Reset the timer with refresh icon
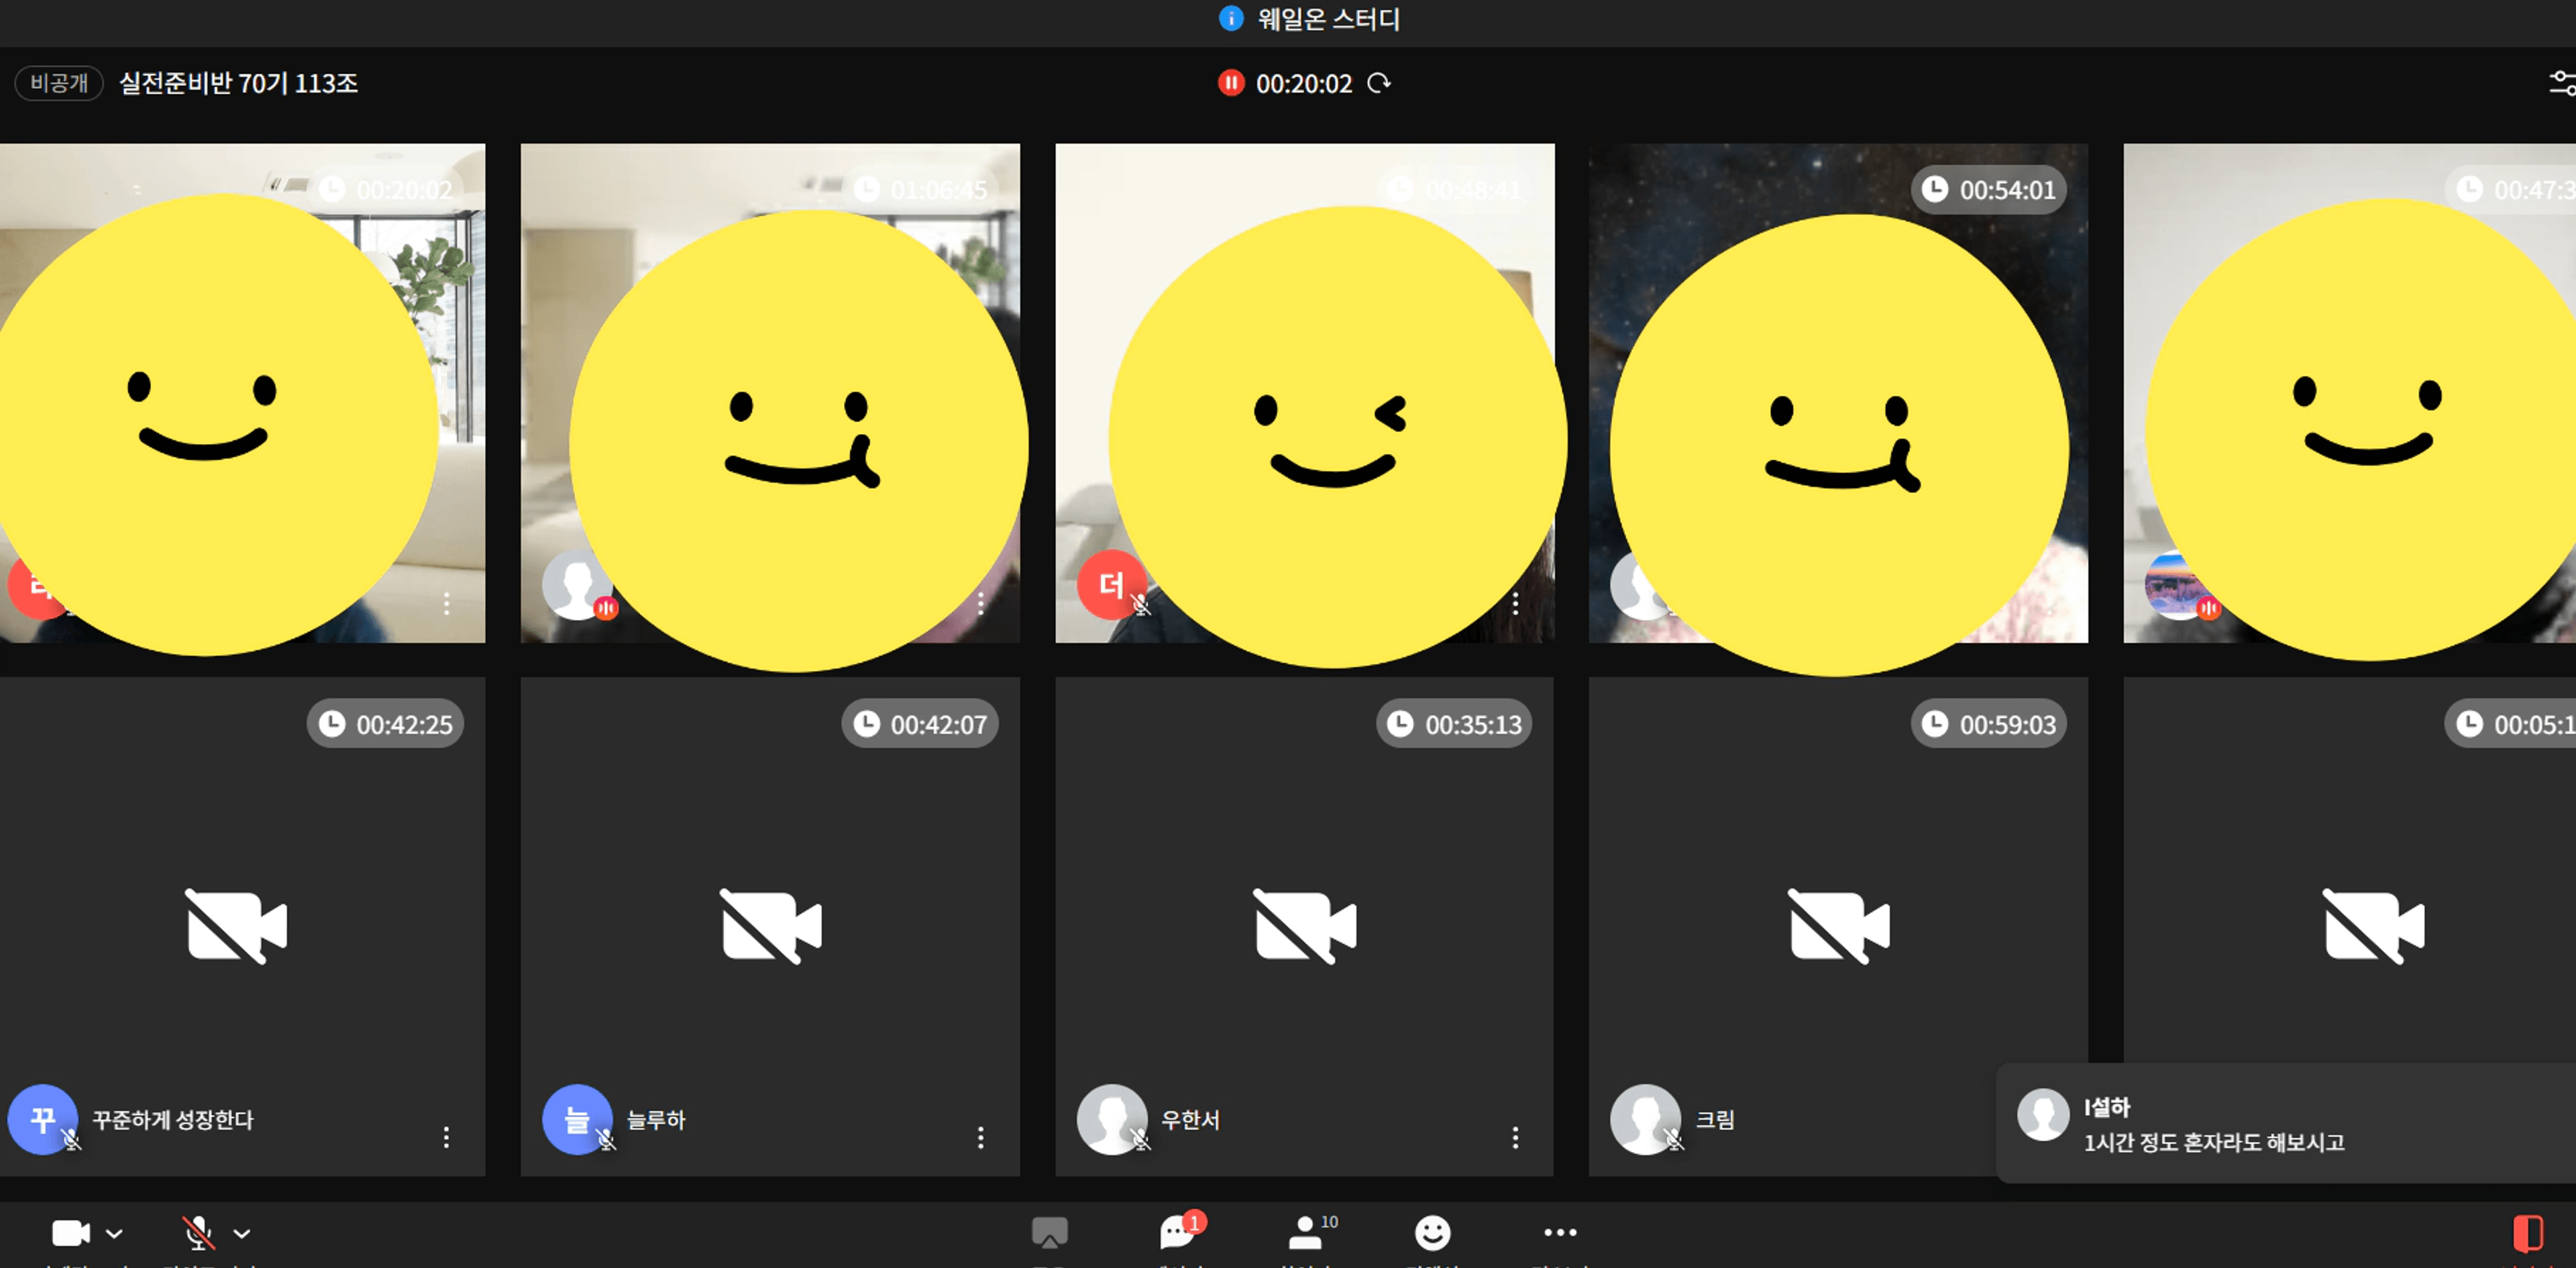 coord(1379,83)
